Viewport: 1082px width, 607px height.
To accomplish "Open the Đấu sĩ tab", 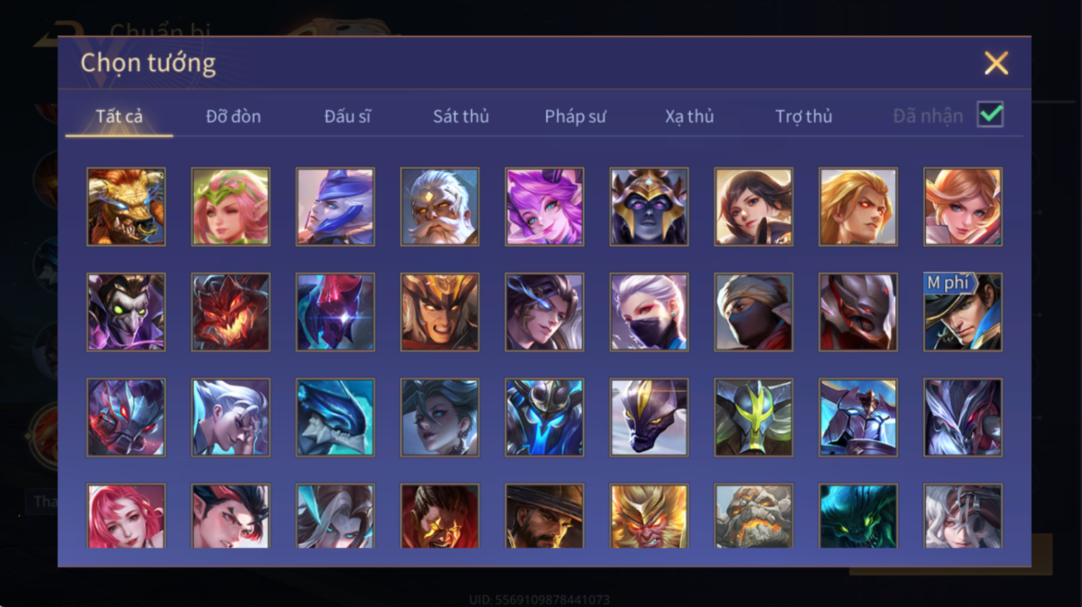I will pos(347,116).
